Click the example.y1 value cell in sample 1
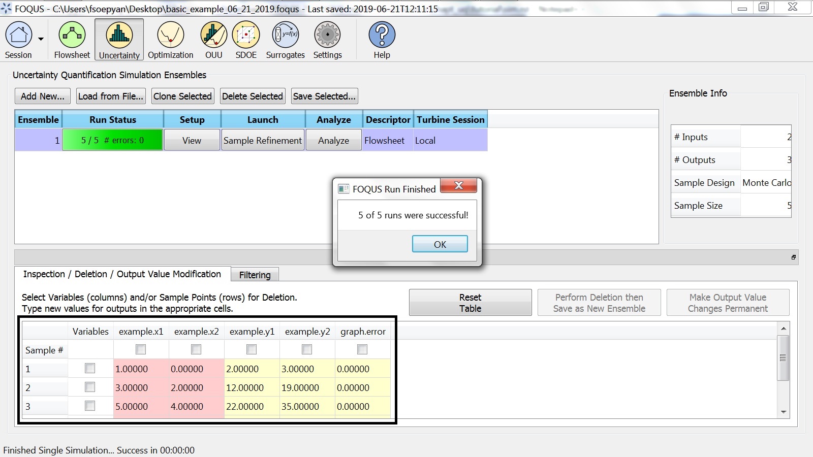Viewport: 813px width, 457px height. pos(252,369)
